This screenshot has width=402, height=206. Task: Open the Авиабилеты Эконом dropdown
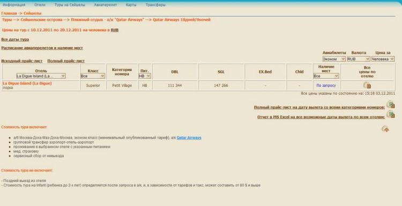click(x=334, y=59)
